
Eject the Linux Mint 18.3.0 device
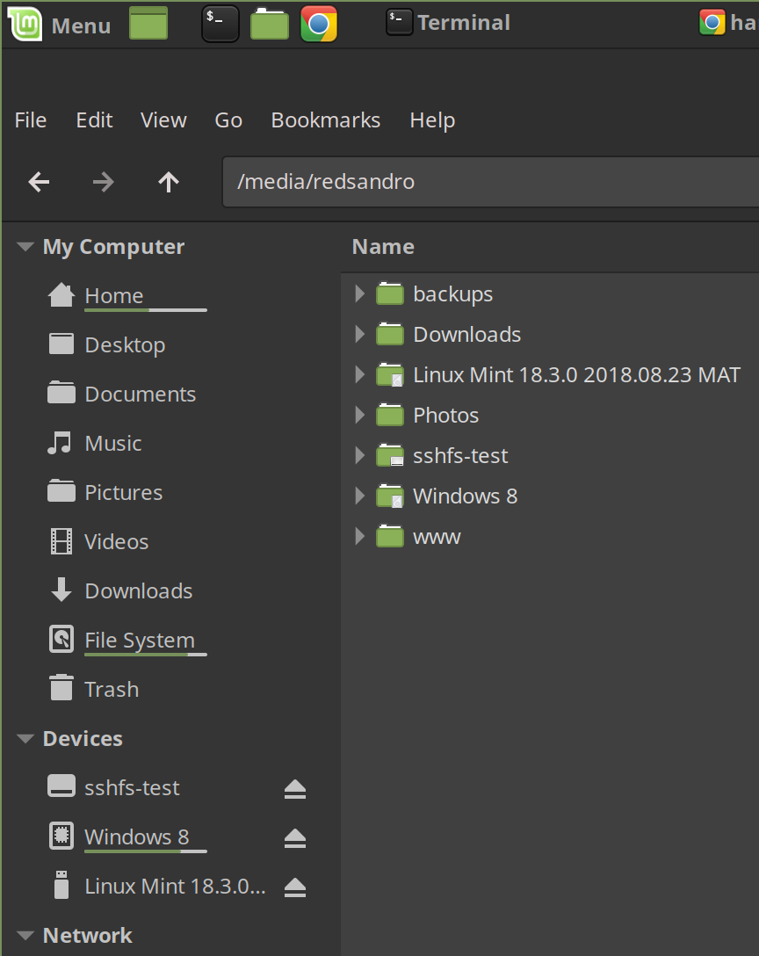(295, 887)
